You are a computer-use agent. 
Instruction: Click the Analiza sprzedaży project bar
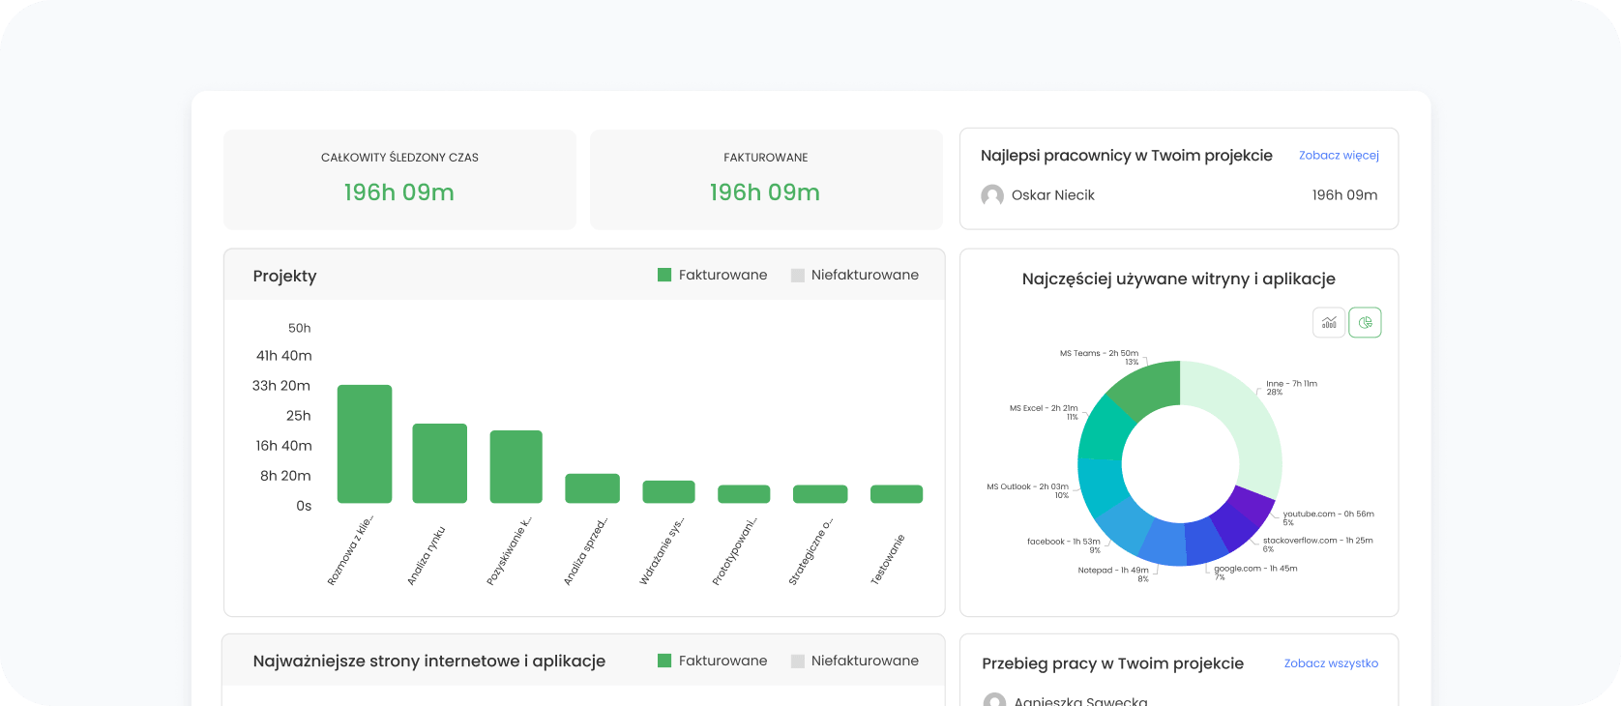pyautogui.click(x=592, y=488)
